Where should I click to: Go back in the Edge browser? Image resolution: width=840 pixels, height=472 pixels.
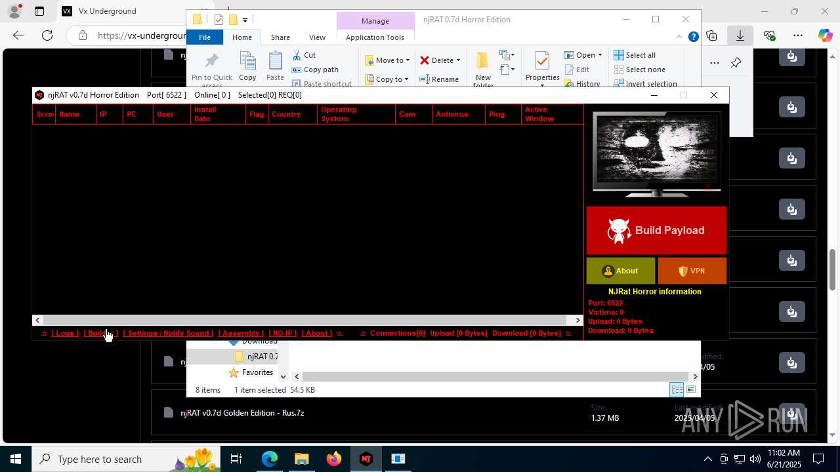pos(18,35)
